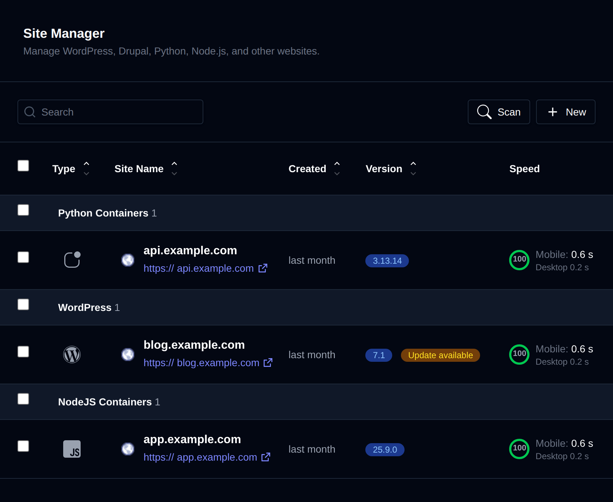Click the New button
Screen dimensions: 613x502
pos(566,112)
